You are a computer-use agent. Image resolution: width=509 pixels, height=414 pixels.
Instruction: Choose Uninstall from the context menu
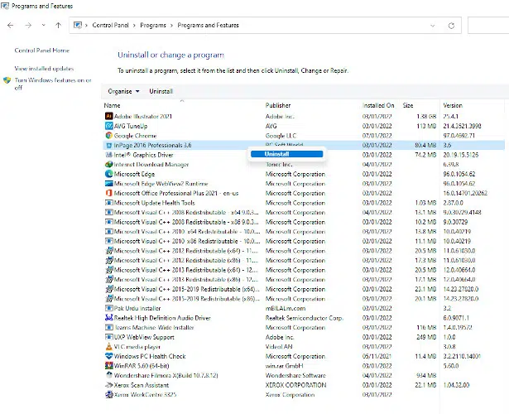286,154
